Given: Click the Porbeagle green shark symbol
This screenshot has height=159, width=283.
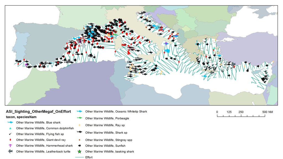Looking at the screenshot, I should tap(79, 118).
